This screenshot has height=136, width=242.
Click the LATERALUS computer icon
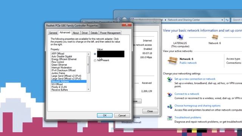coord(180,38)
